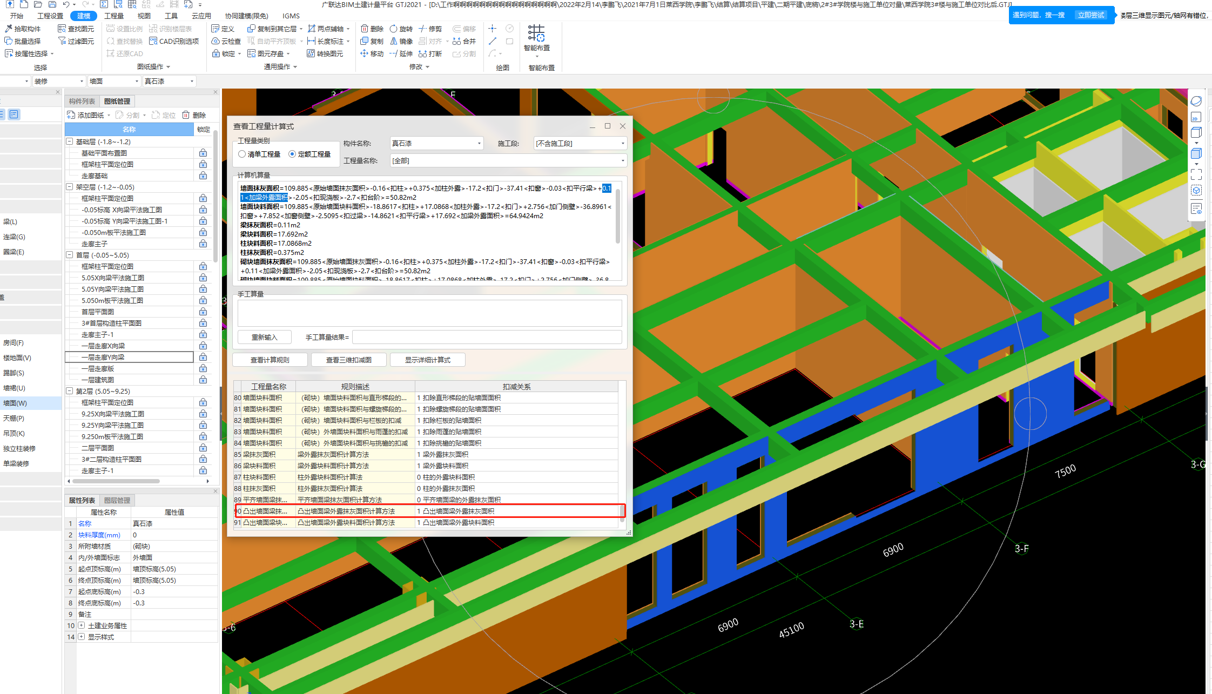Click the 查看三维扣减图 button
Image resolution: width=1212 pixels, height=694 pixels.
(x=349, y=360)
